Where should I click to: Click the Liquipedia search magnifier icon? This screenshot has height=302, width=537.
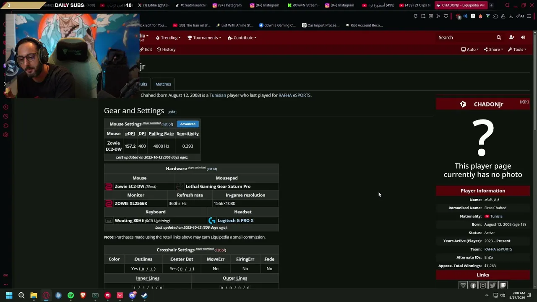tap(499, 37)
